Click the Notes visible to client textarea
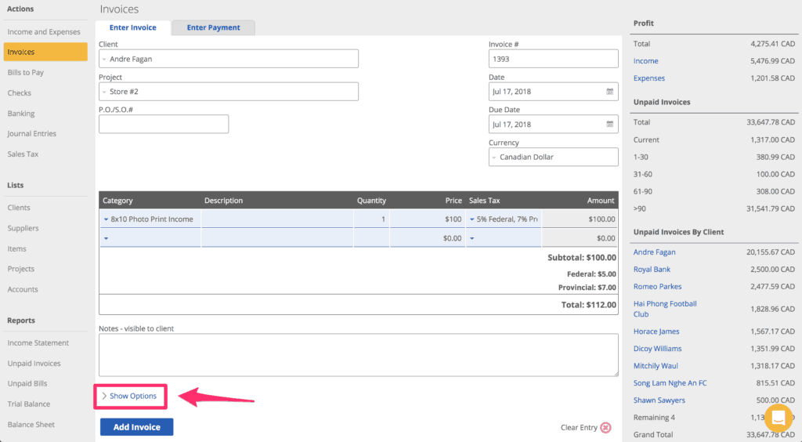 click(x=359, y=355)
